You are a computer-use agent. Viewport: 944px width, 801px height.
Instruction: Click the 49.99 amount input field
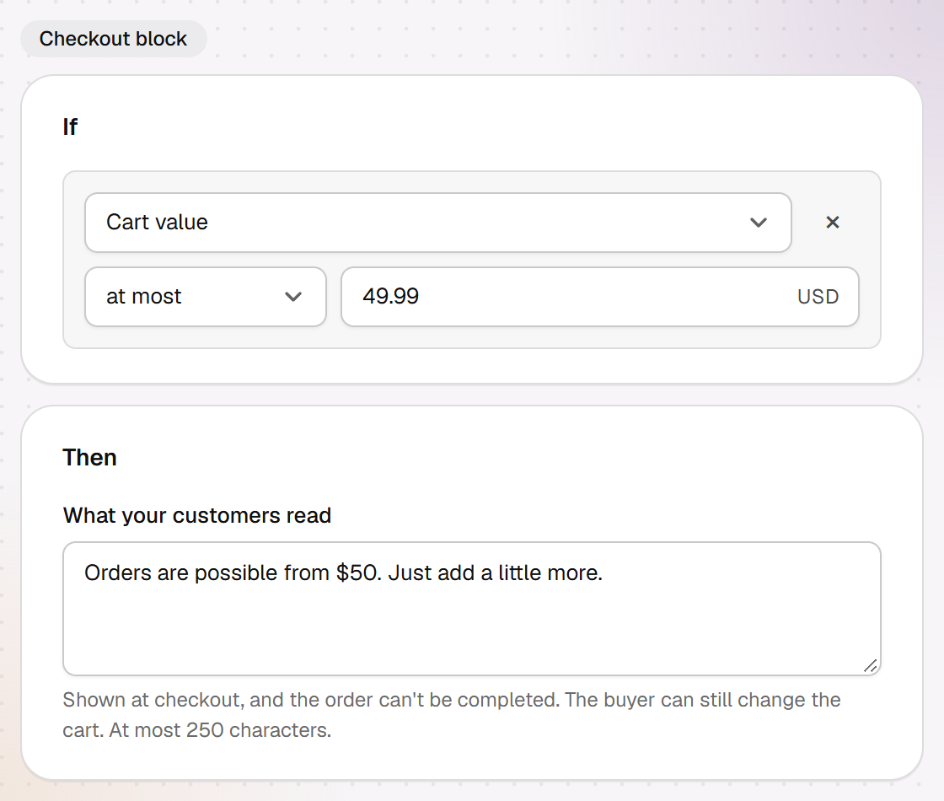click(599, 296)
